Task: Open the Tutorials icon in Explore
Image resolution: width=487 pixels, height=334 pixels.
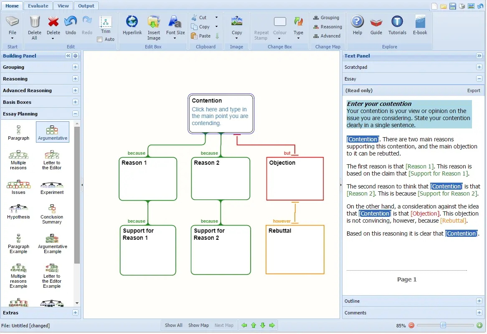Action: pos(397,23)
